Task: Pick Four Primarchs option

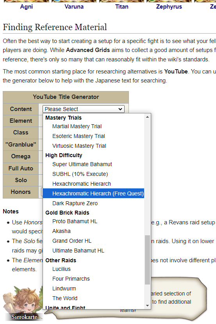Action: pyautogui.click(x=93, y=279)
